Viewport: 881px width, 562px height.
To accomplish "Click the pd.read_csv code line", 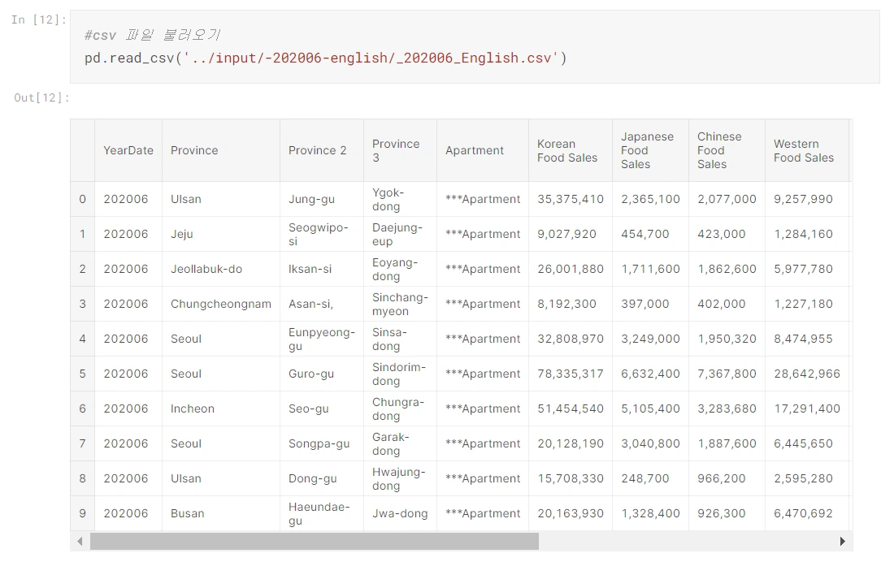I will (x=325, y=58).
